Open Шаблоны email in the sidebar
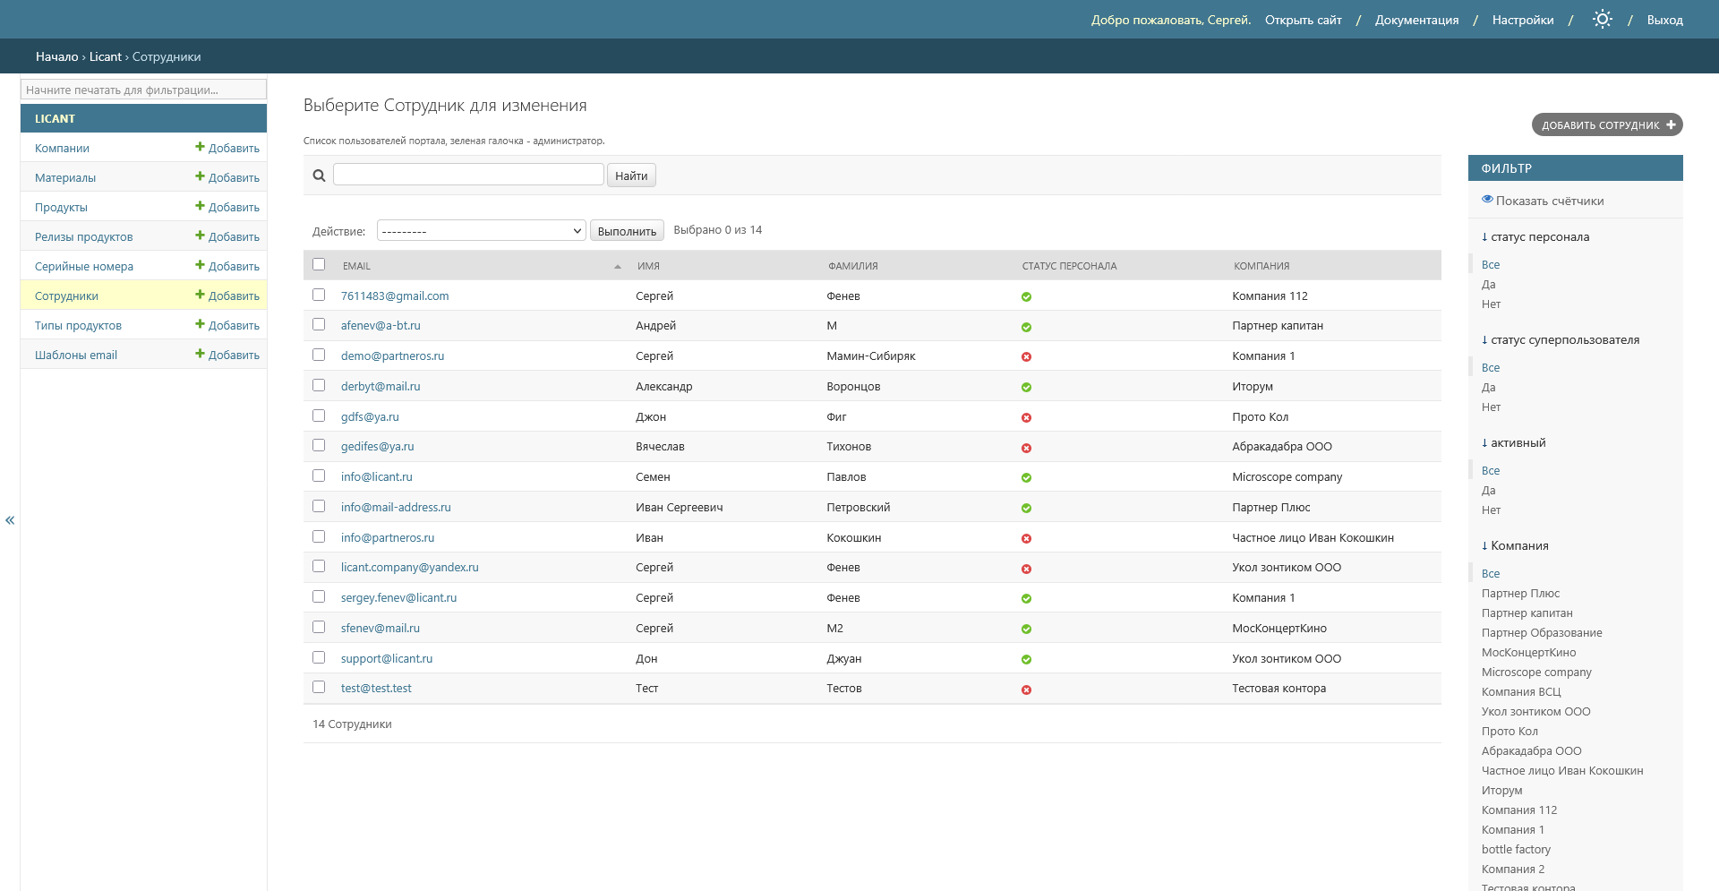The height and width of the screenshot is (891, 1719). coord(76,355)
